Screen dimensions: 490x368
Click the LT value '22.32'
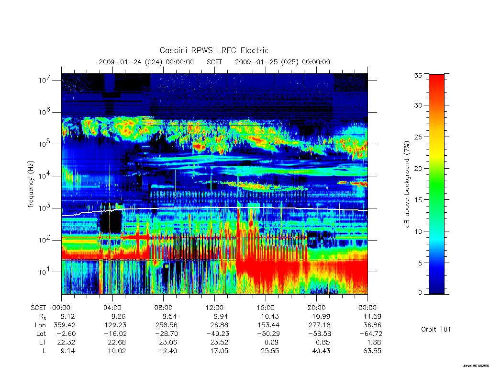pos(66,342)
